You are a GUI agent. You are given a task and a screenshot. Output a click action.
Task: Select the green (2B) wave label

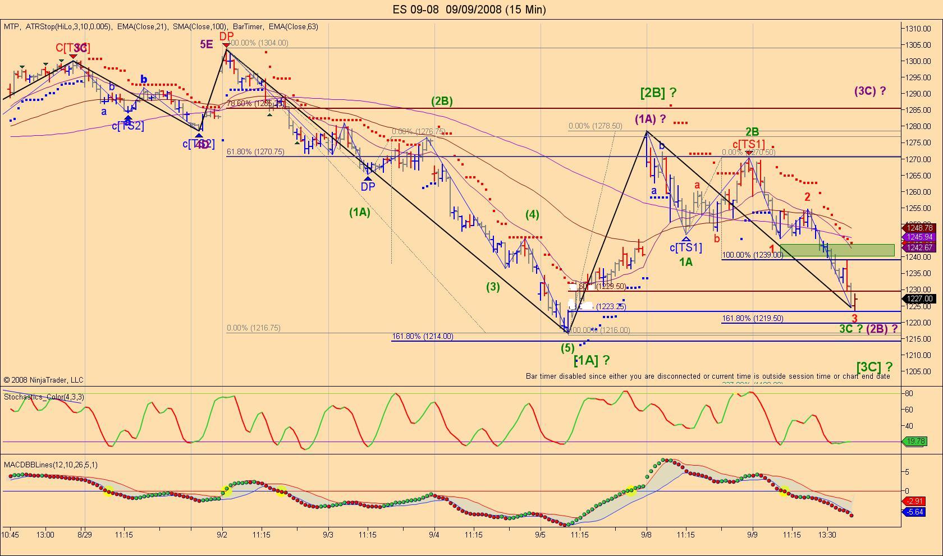(x=442, y=101)
